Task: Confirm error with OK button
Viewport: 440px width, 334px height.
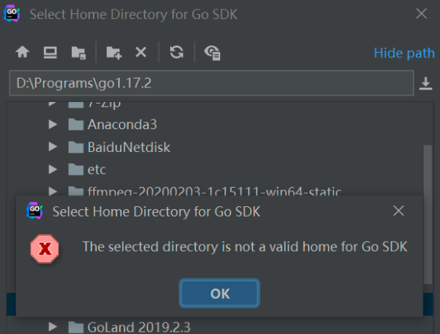Action: coord(219,294)
